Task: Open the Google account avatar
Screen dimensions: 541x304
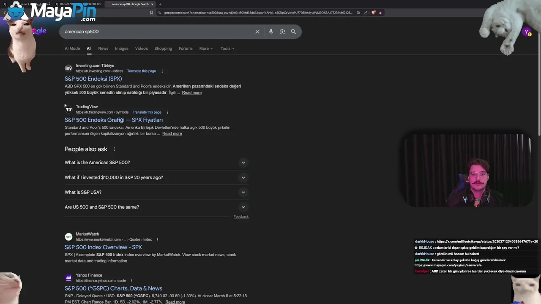Action: 527,32
